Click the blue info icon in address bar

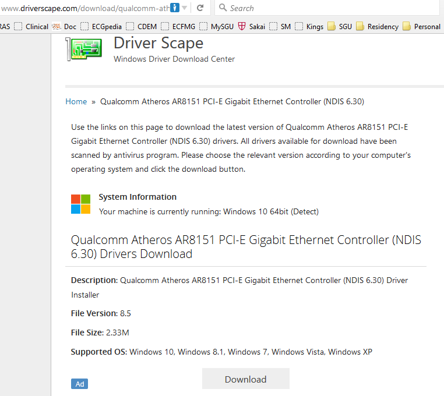point(175,8)
